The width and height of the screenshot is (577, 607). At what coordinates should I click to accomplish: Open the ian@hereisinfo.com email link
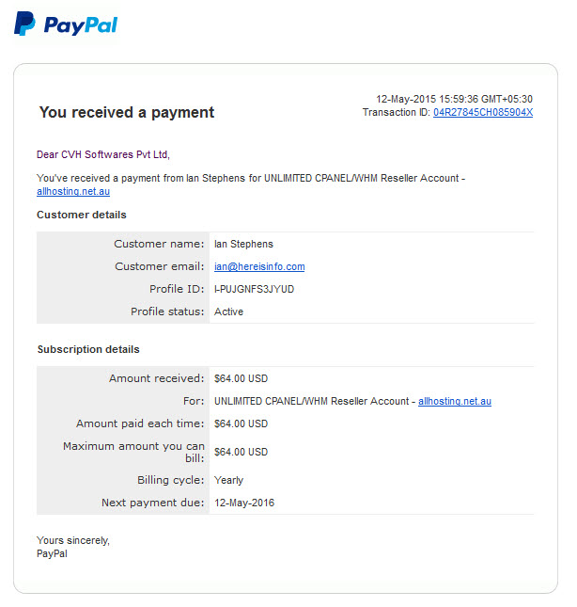(259, 266)
